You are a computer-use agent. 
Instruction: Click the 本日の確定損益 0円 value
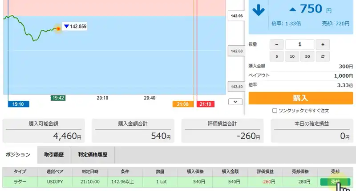coord(344,136)
